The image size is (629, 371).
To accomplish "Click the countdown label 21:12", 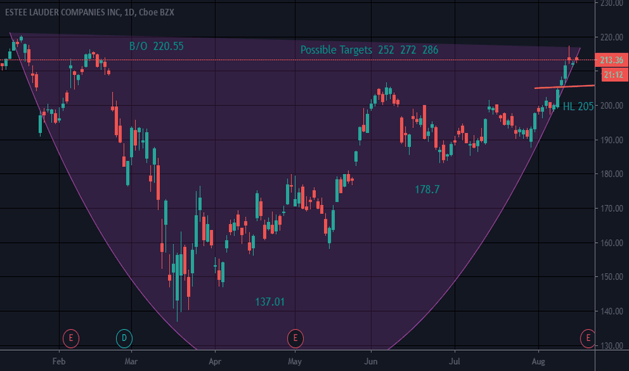I will (x=613, y=75).
